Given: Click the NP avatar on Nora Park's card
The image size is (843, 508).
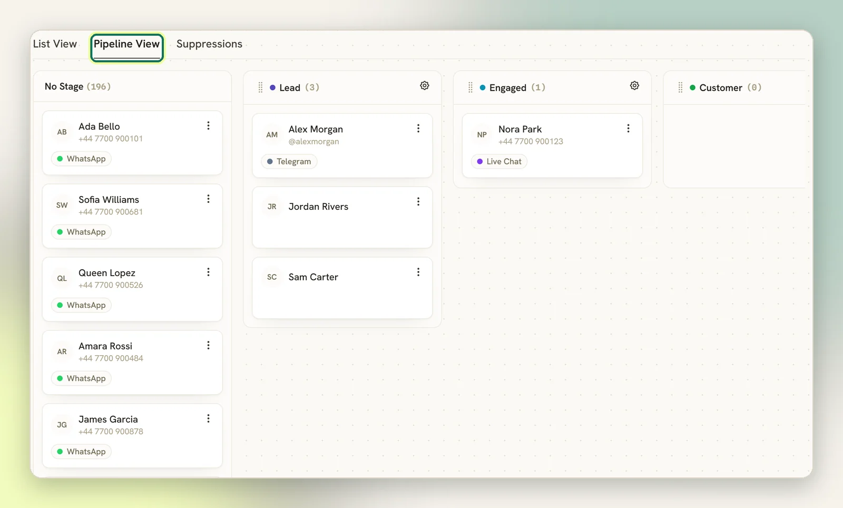Looking at the screenshot, I should coord(482,135).
